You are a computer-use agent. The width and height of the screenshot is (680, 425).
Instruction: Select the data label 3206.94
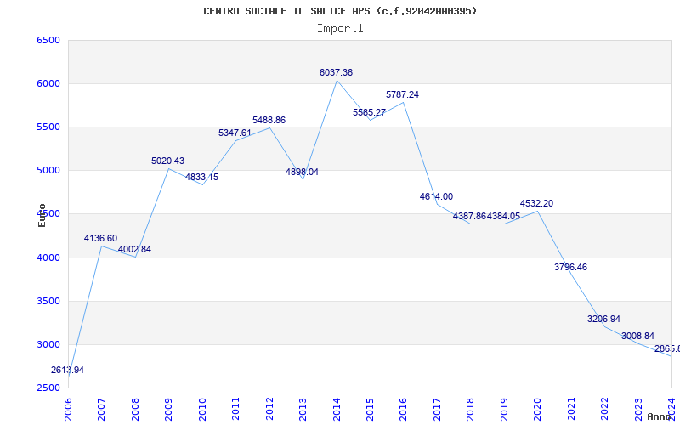click(603, 320)
